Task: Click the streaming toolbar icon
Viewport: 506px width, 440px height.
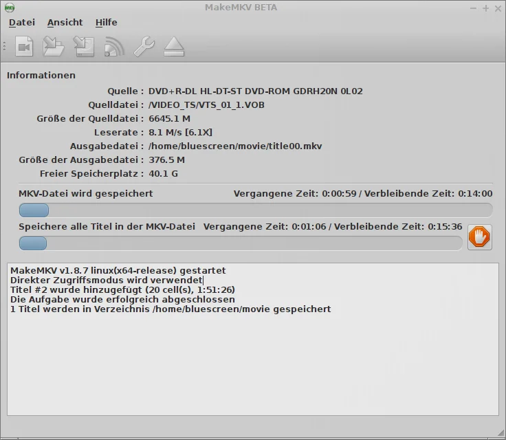Action: [x=114, y=47]
